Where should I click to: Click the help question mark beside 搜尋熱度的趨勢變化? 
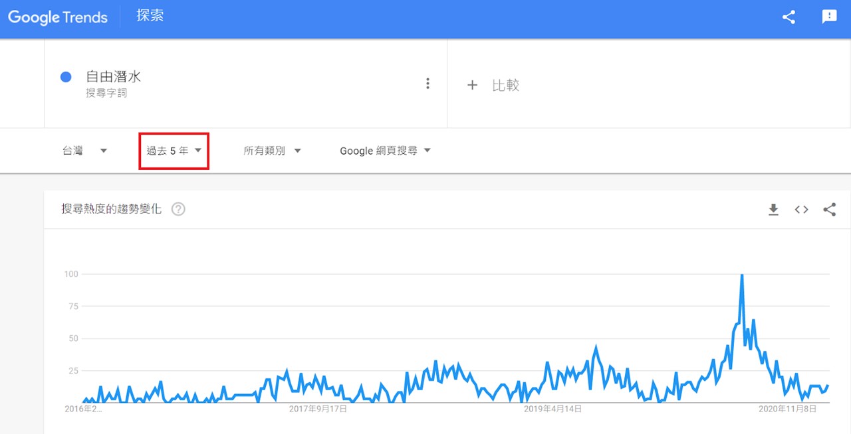click(x=178, y=209)
